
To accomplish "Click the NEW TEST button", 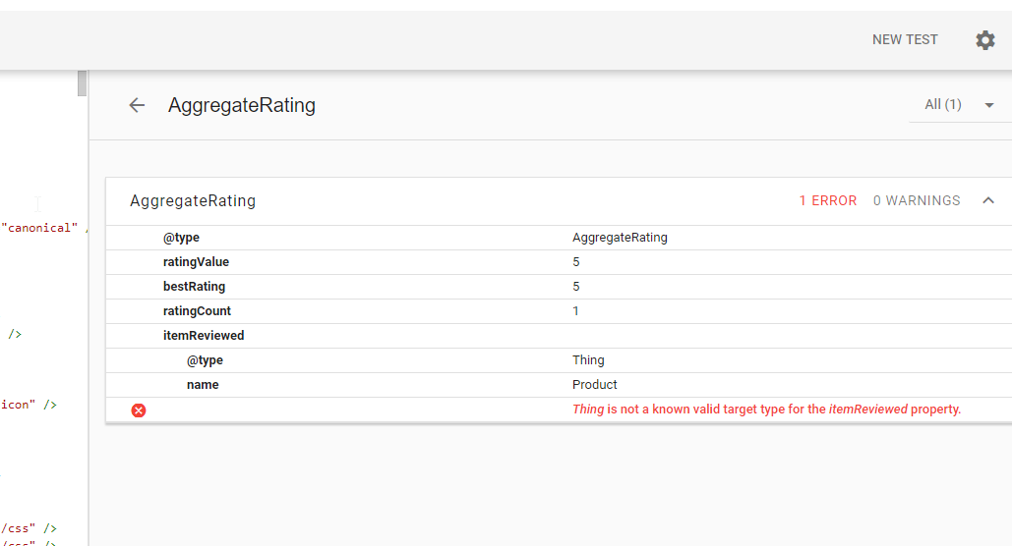I will [x=905, y=40].
